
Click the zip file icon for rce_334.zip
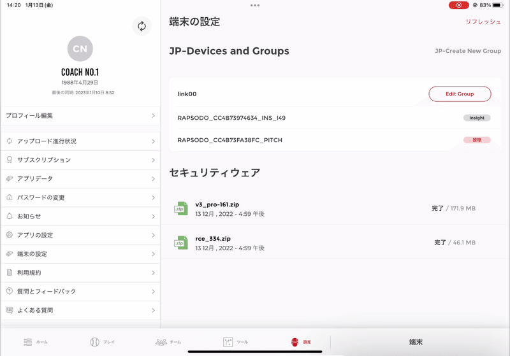coord(181,243)
